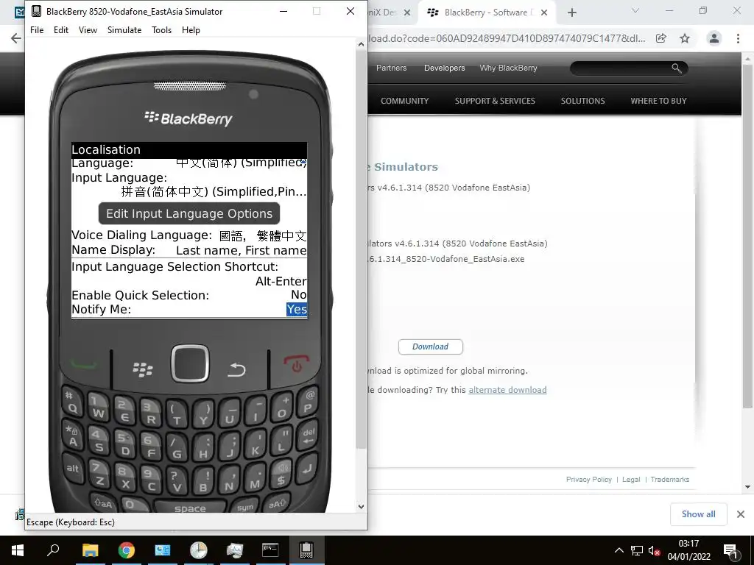Open Chrome profile avatar icon
This screenshot has height=565, width=754.
pyautogui.click(x=714, y=38)
